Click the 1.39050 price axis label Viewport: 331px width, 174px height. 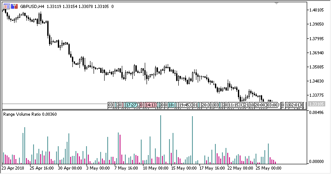[316, 24]
